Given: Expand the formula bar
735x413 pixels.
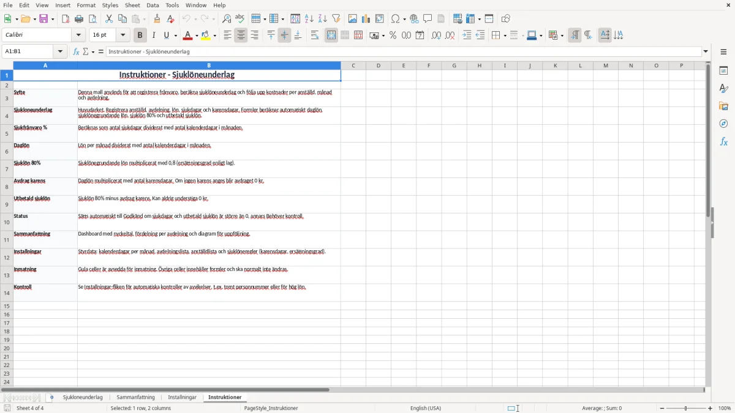Looking at the screenshot, I should (706, 52).
